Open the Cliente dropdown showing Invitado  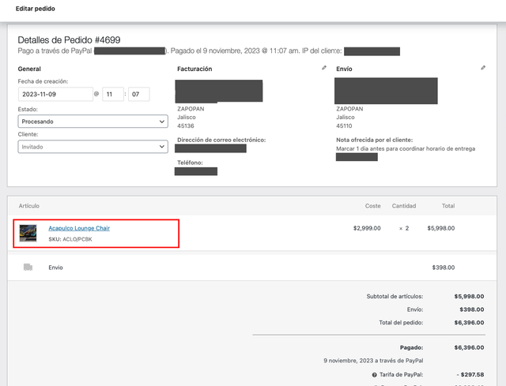coord(93,147)
